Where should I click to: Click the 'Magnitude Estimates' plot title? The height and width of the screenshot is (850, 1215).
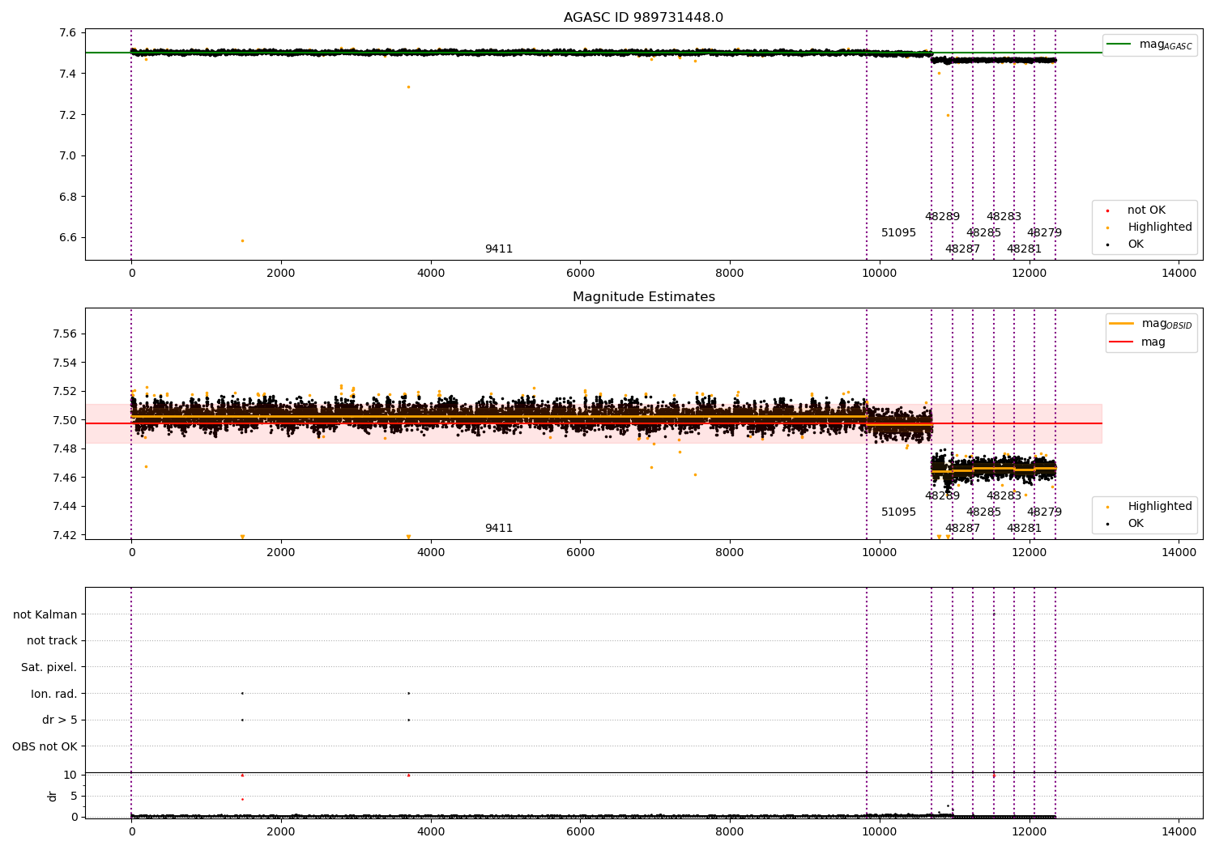pos(643,297)
